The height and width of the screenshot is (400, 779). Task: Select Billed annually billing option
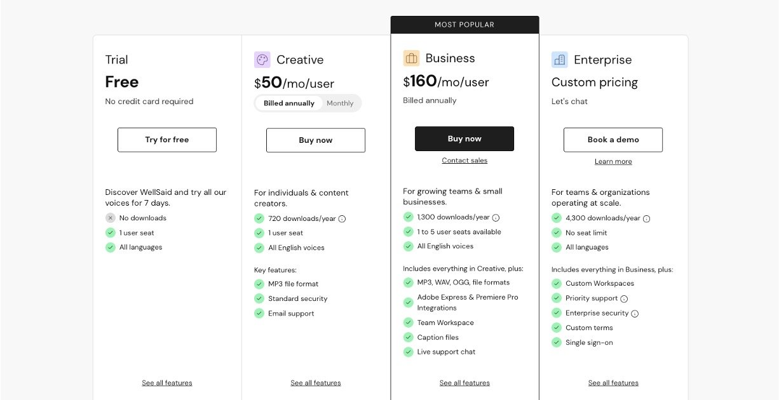point(289,103)
